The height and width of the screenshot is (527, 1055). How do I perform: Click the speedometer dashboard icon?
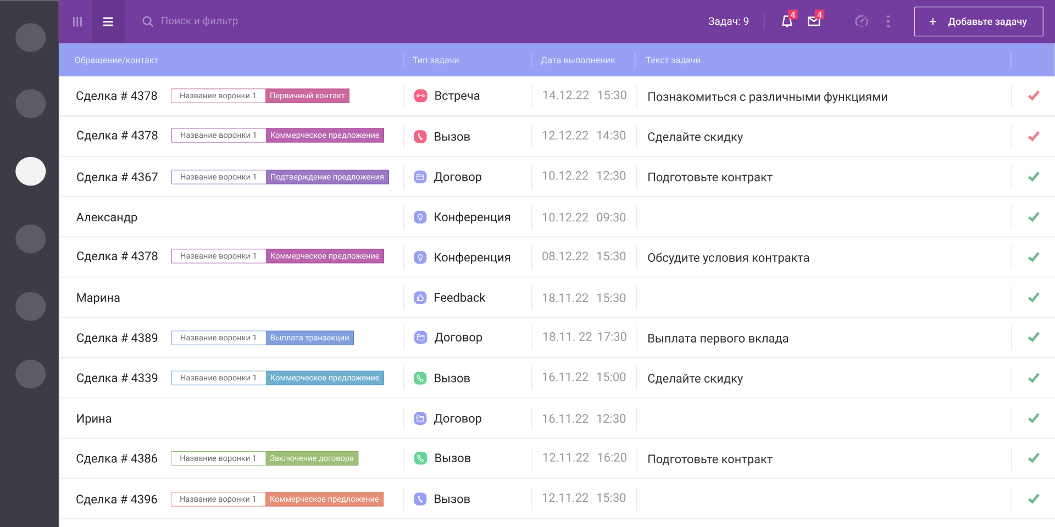[x=861, y=21]
